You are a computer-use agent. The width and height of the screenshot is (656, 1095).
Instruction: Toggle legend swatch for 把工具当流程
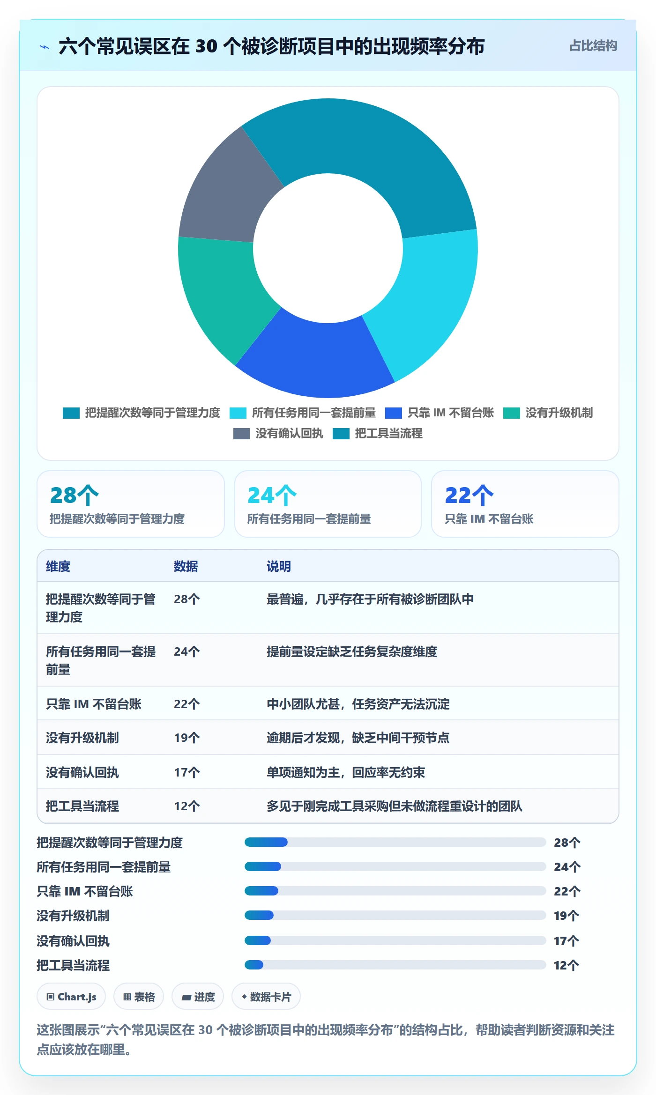pos(341,434)
